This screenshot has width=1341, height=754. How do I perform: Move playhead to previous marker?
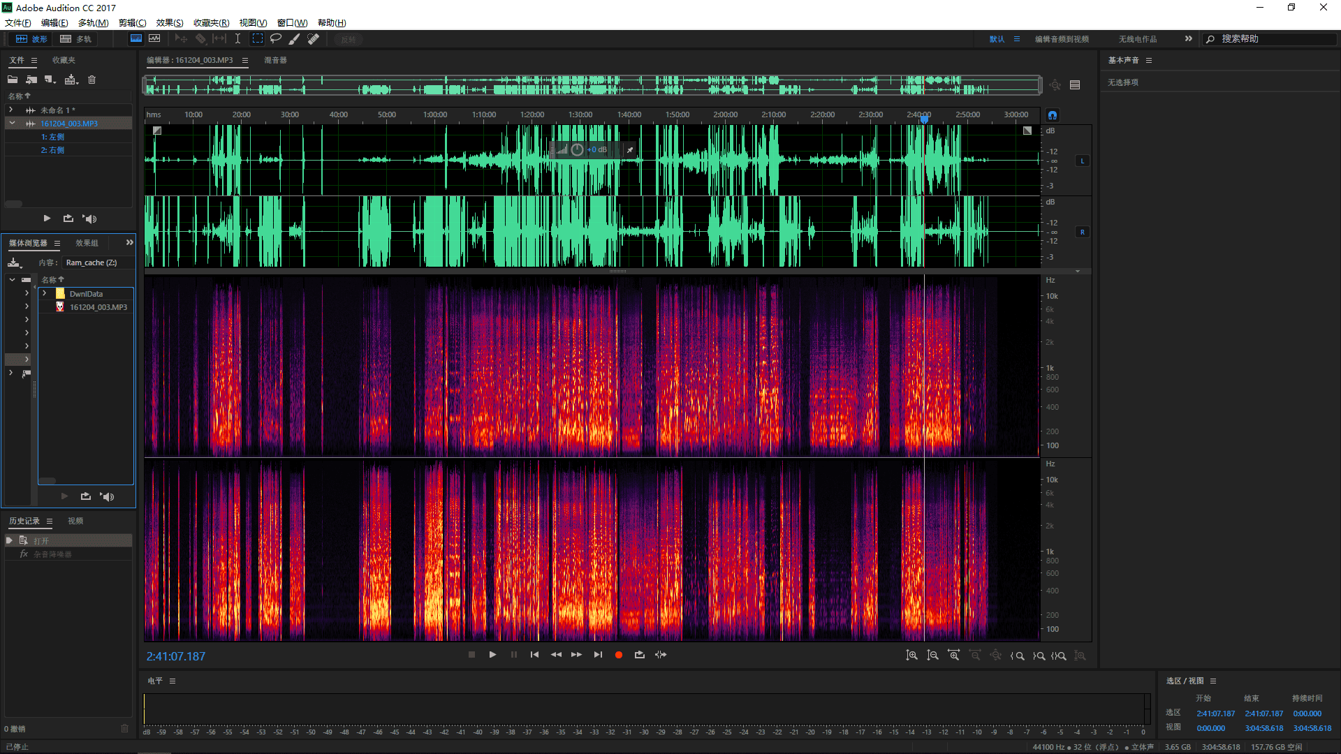(x=534, y=655)
